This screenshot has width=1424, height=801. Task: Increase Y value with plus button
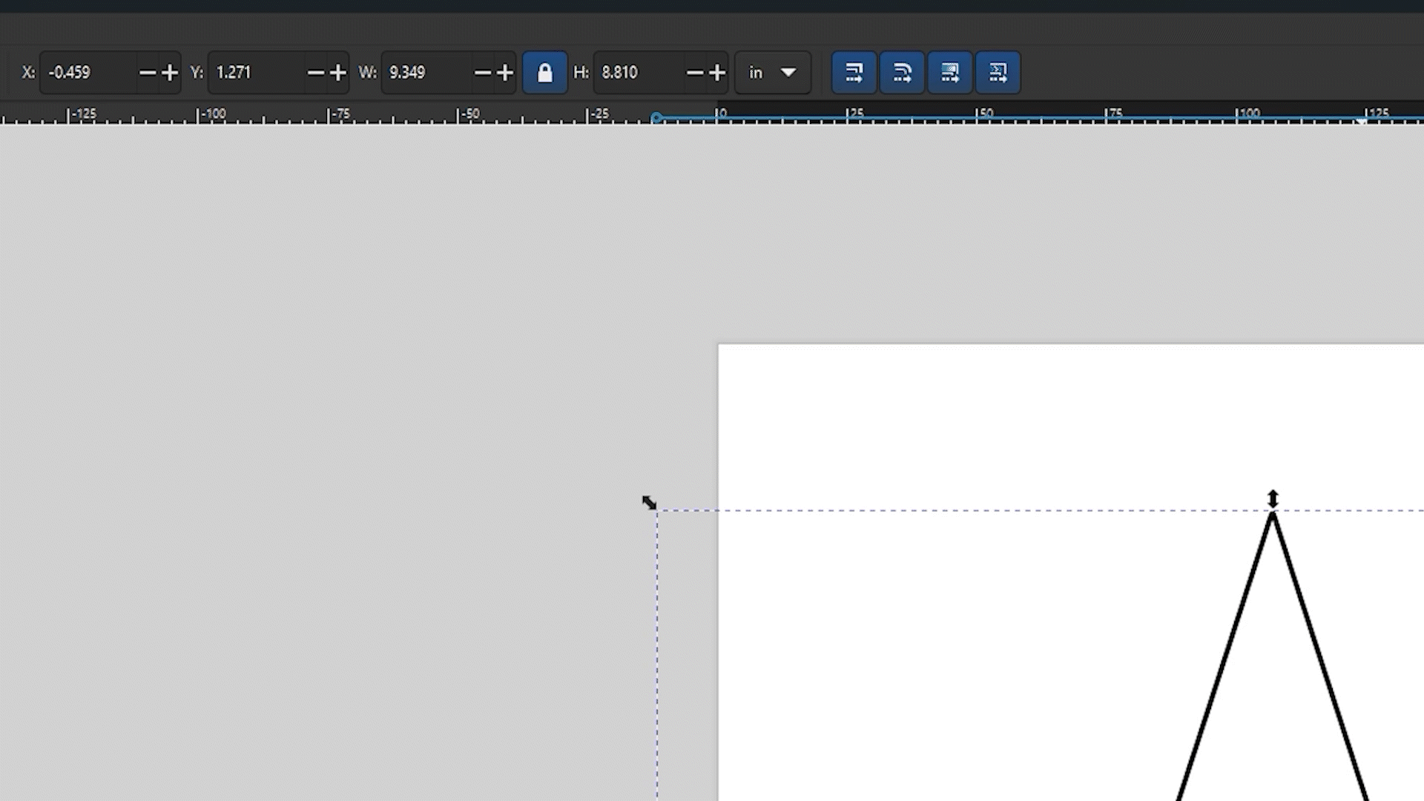[337, 72]
